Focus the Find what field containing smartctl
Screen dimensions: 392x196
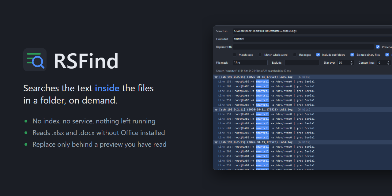point(312,39)
